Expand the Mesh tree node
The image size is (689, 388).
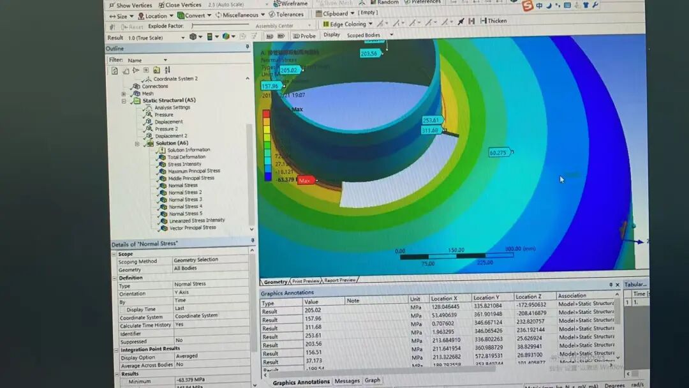(x=124, y=94)
